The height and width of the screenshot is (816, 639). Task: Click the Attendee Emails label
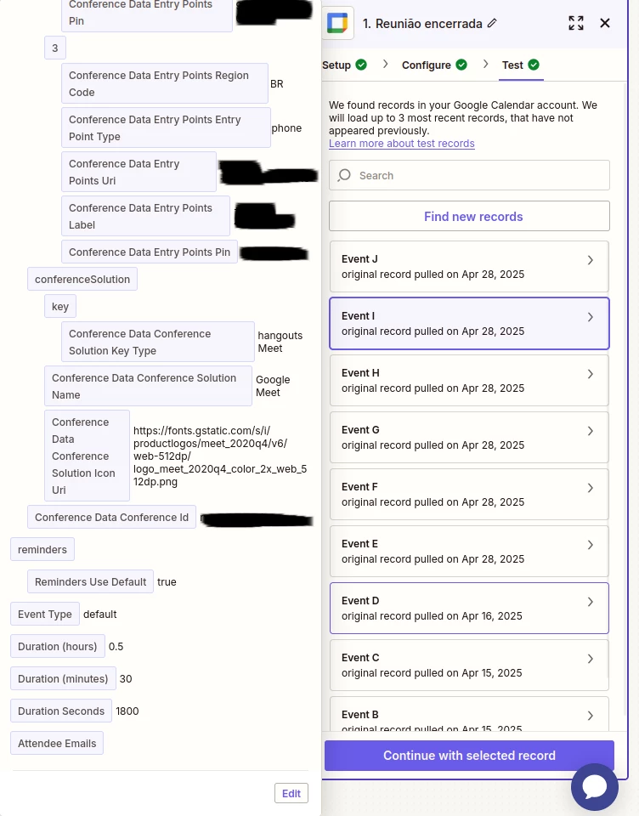[57, 743]
